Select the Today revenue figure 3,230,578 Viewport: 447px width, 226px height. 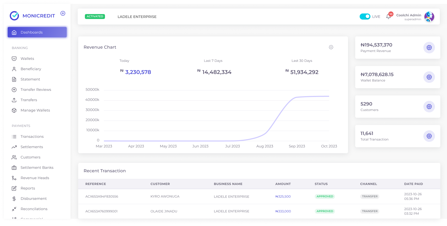click(x=138, y=72)
